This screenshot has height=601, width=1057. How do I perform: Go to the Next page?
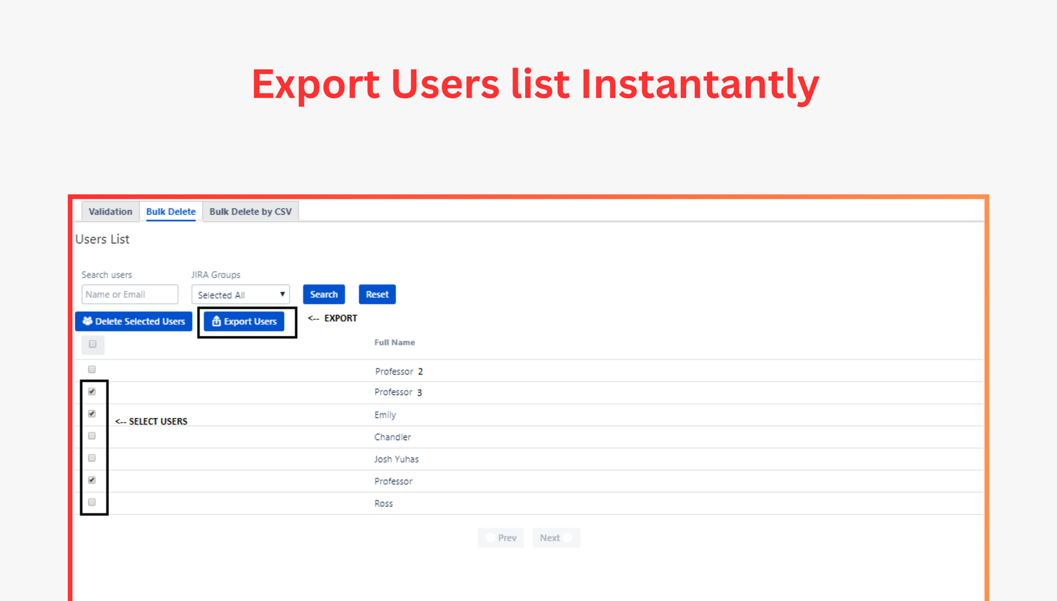point(556,538)
